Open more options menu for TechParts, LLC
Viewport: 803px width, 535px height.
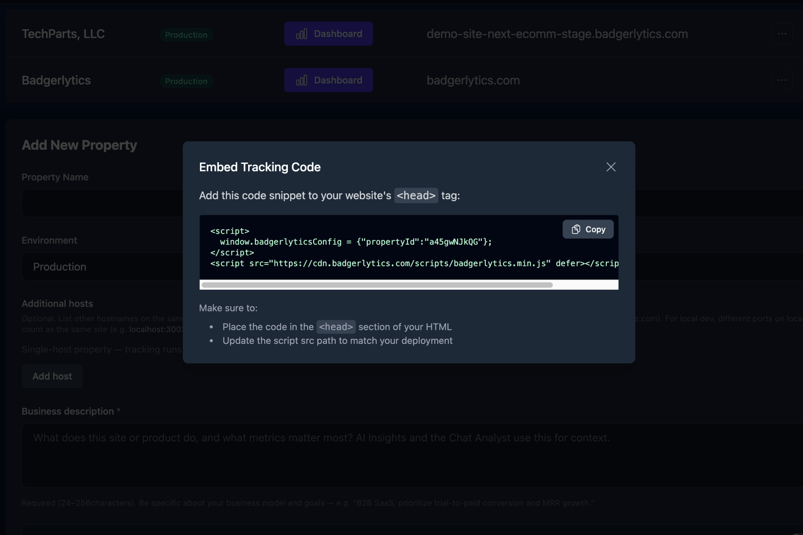coord(782,34)
